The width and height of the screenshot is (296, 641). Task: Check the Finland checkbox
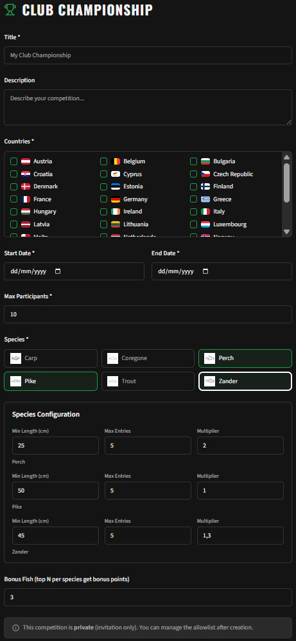pos(193,186)
